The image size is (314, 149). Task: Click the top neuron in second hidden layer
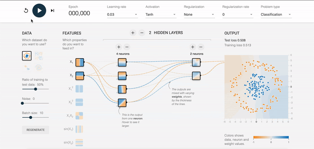(x=196, y=62)
